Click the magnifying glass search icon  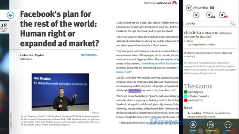(x=233, y=23)
